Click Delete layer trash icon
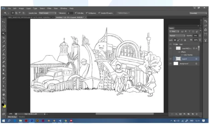This screenshot has width=209, height=124. (x=197, y=114)
